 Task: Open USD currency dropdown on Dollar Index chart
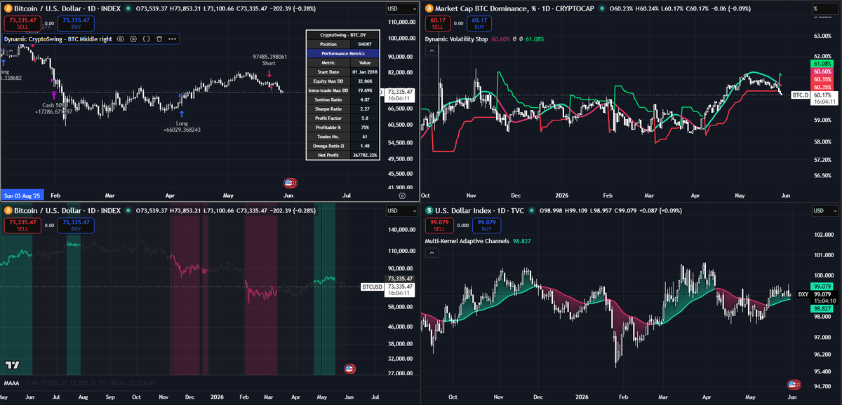pyautogui.click(x=825, y=211)
